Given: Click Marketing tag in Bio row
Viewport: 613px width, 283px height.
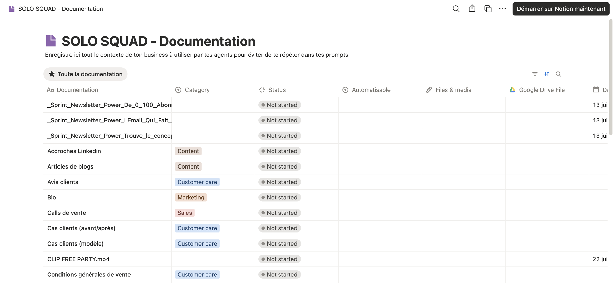Looking at the screenshot, I should 191,197.
